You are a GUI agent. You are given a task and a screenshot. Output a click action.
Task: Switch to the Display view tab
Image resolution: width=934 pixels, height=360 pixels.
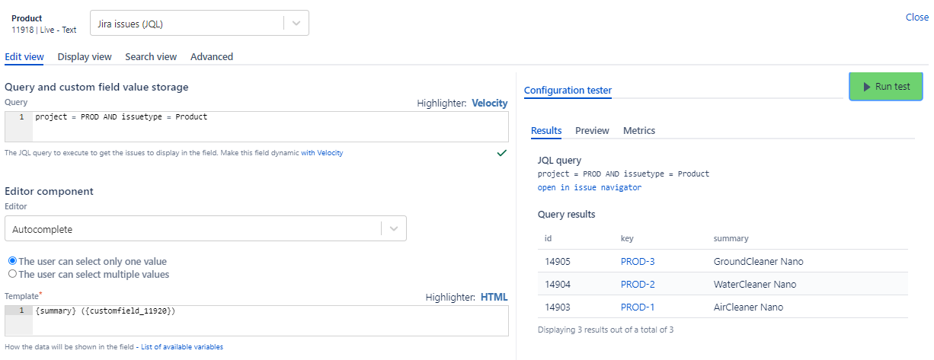tap(85, 57)
